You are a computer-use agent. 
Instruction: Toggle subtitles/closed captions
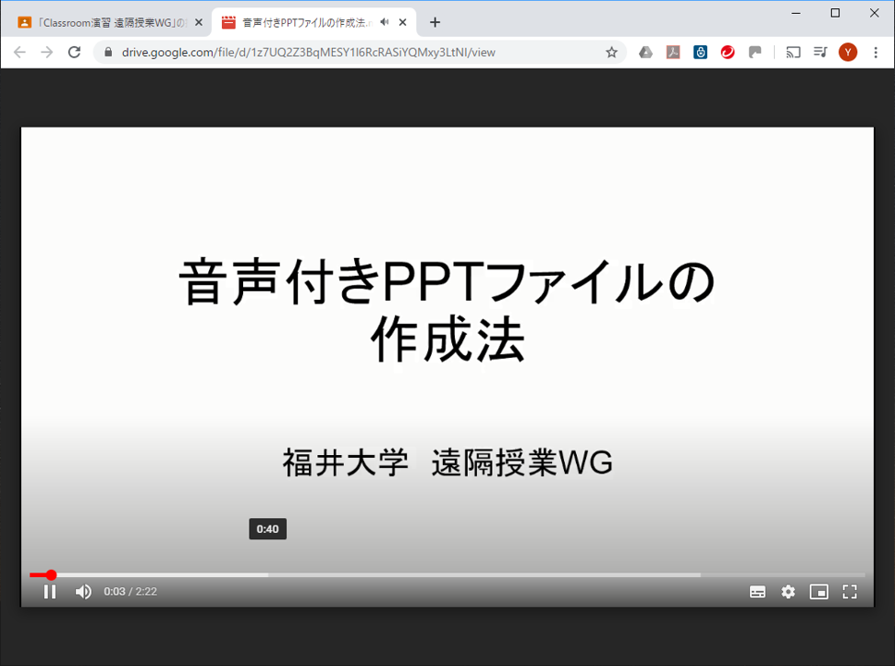(x=757, y=592)
